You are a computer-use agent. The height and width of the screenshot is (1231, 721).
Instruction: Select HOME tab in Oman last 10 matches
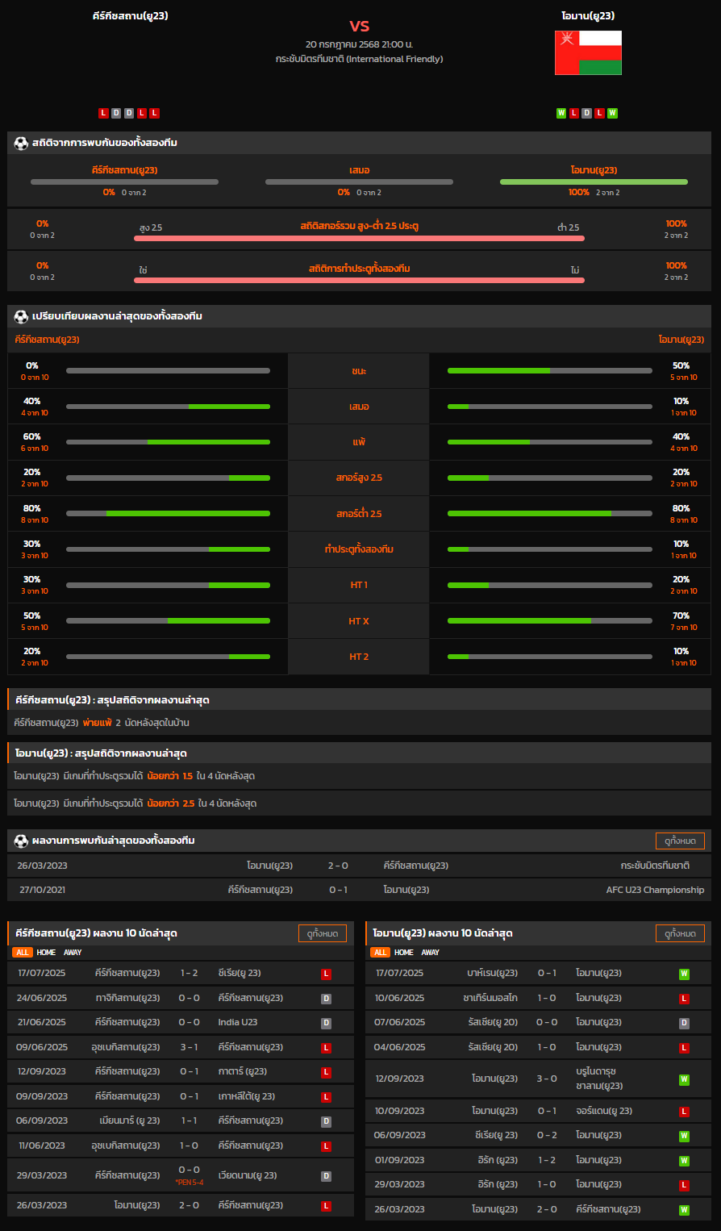pos(404,953)
